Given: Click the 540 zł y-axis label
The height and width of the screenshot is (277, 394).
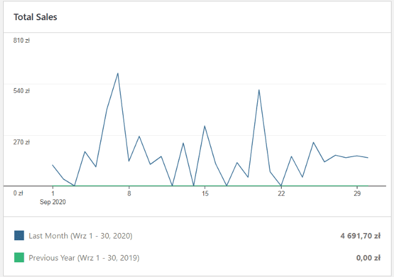Looking at the screenshot, I should pyautogui.click(x=21, y=91).
